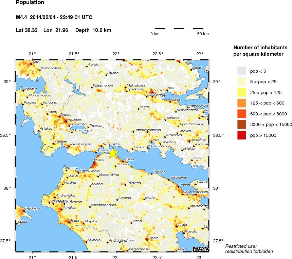Click the Zakinthos city marker
292x259 pixels.
(24, 211)
